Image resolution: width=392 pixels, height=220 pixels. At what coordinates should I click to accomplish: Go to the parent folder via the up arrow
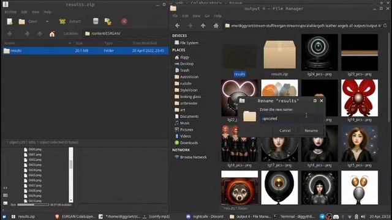pyautogui.click(x=203, y=26)
